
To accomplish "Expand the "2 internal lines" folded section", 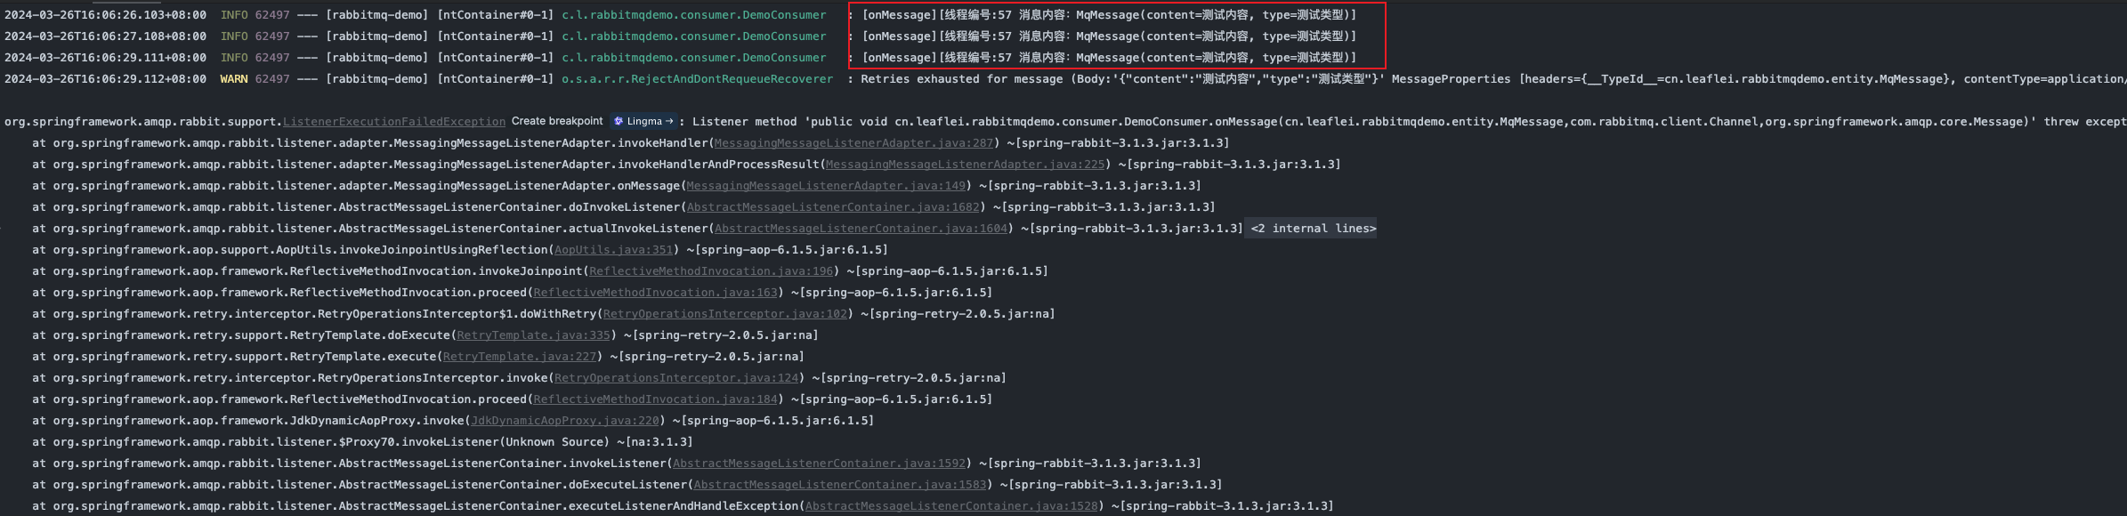I will (1313, 229).
